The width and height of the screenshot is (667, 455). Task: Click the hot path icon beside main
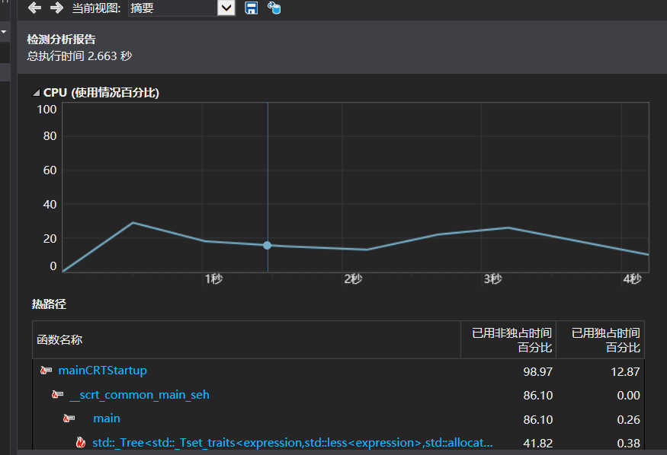69,418
